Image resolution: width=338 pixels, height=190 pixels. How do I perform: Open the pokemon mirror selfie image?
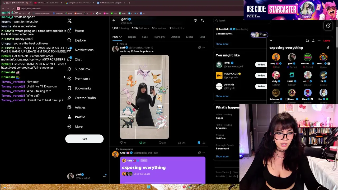tap(144, 97)
